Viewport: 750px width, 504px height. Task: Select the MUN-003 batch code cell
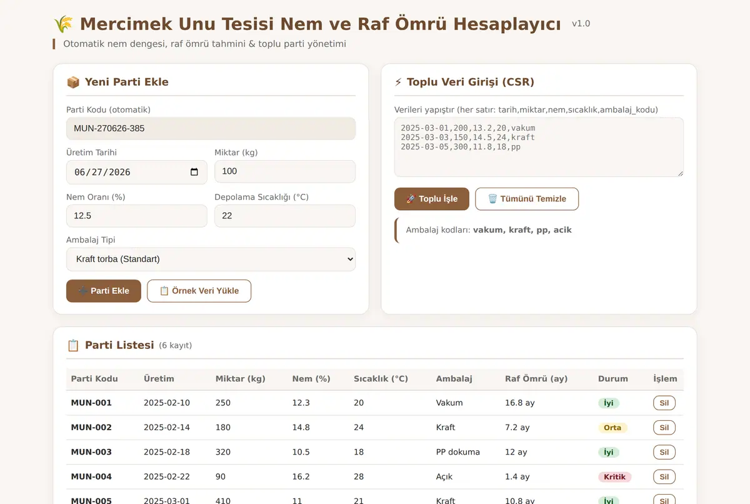(91, 452)
